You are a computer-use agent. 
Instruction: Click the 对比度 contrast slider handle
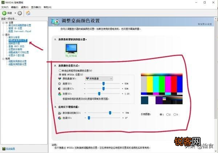tap(104, 89)
